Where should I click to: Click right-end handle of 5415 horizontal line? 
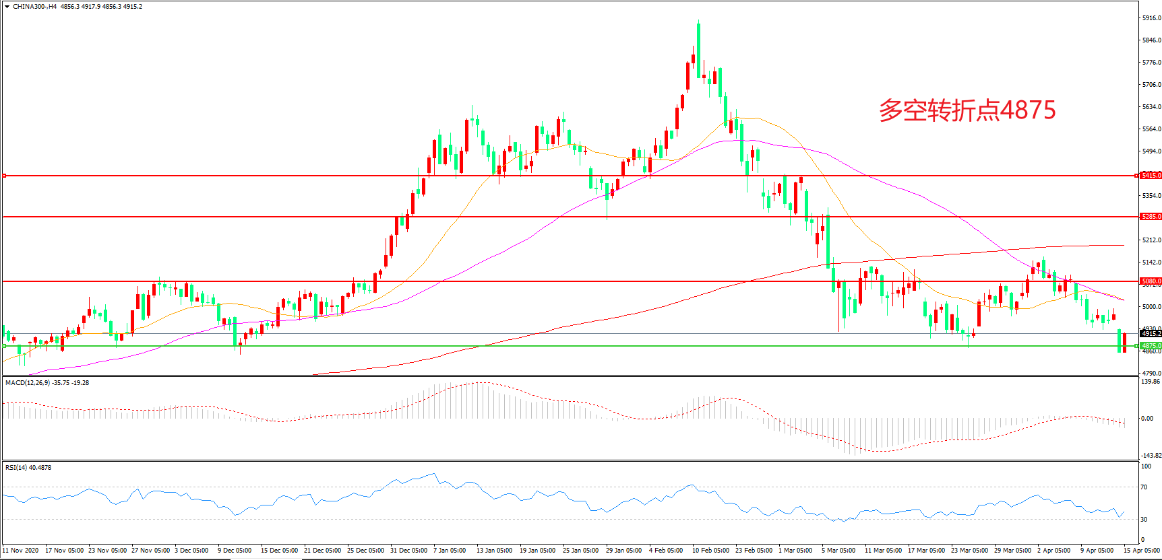[1136, 176]
